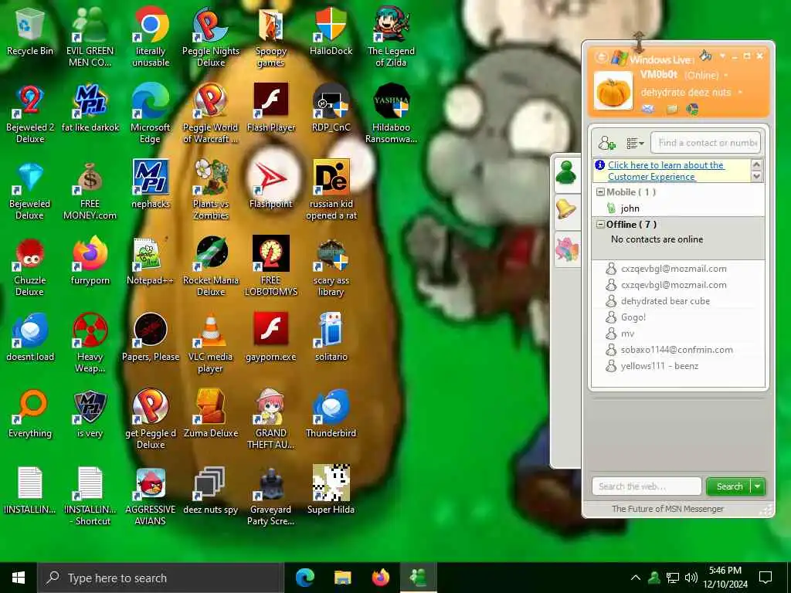This screenshot has width=791, height=593.
Task: Click the MSN Today globe icon
Action: [693, 108]
